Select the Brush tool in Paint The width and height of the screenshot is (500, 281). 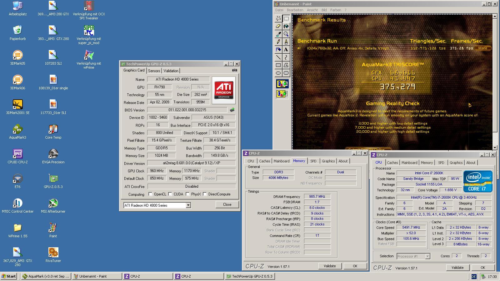tap(286, 42)
